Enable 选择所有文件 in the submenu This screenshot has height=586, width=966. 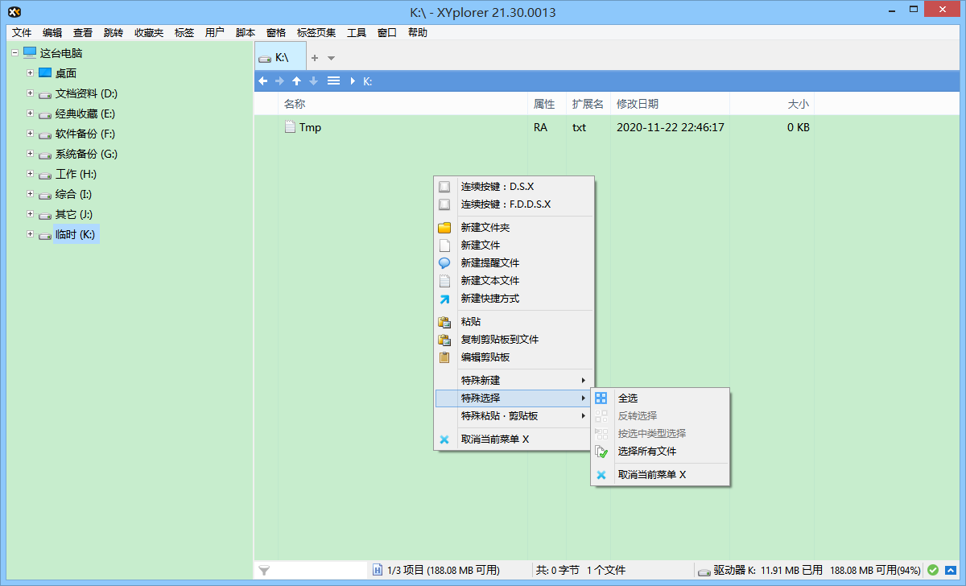(646, 451)
